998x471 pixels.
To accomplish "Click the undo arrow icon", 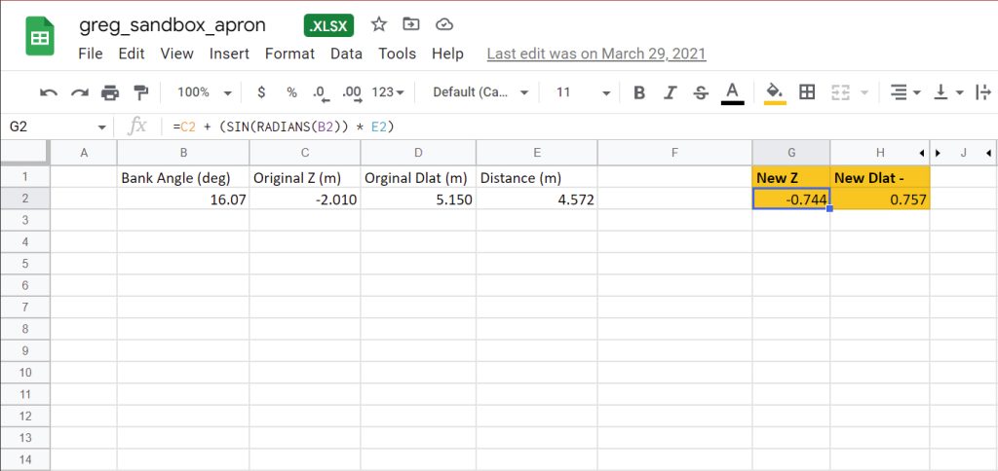I will (x=49, y=92).
